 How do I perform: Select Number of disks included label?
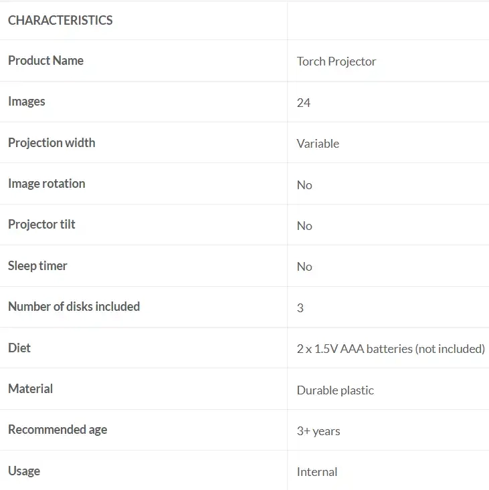point(74,307)
